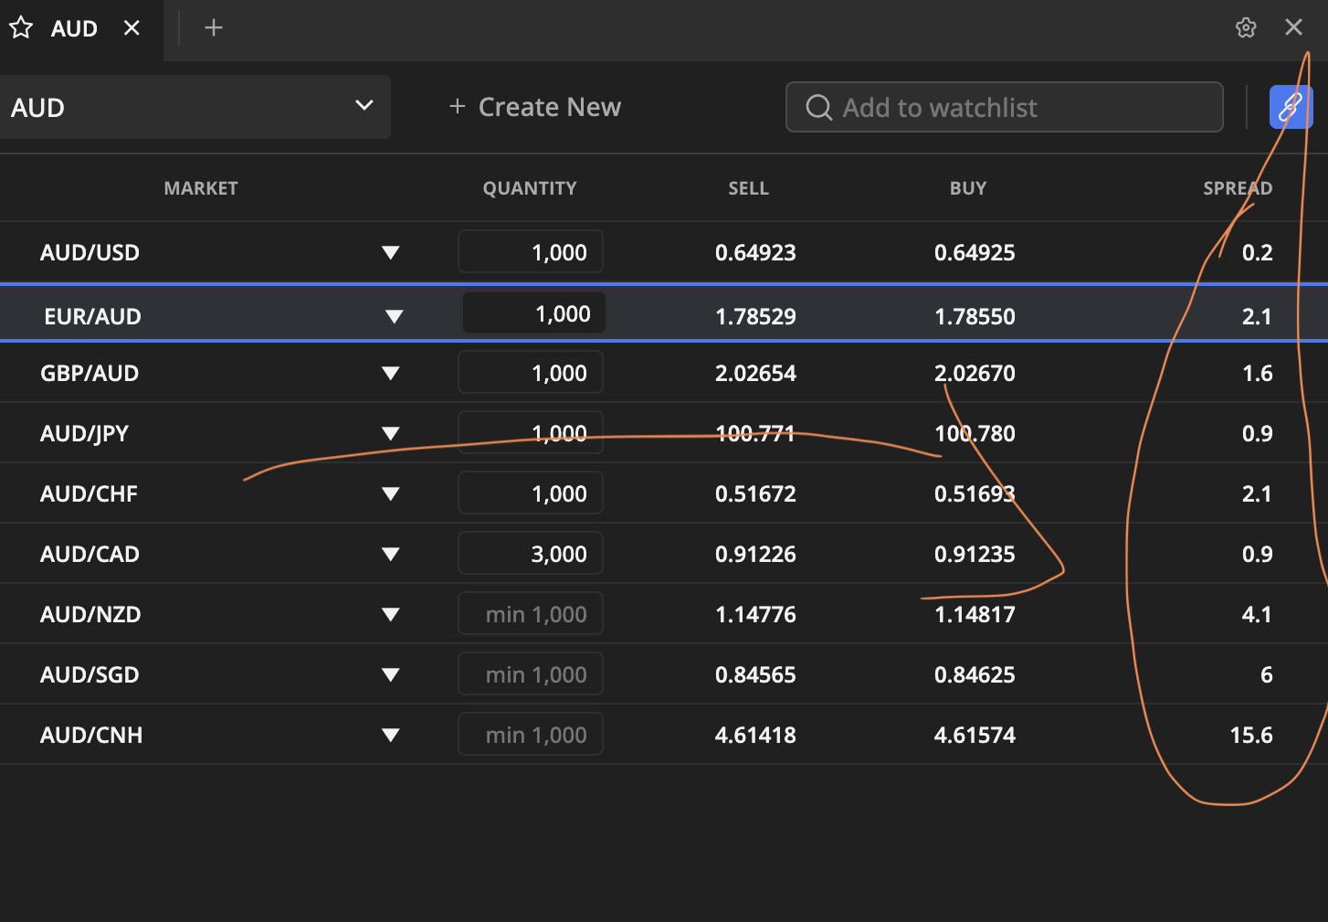This screenshot has height=922, width=1328.
Task: Click AUD/SGD min 1,000 quantity field
Action: pyautogui.click(x=531, y=673)
